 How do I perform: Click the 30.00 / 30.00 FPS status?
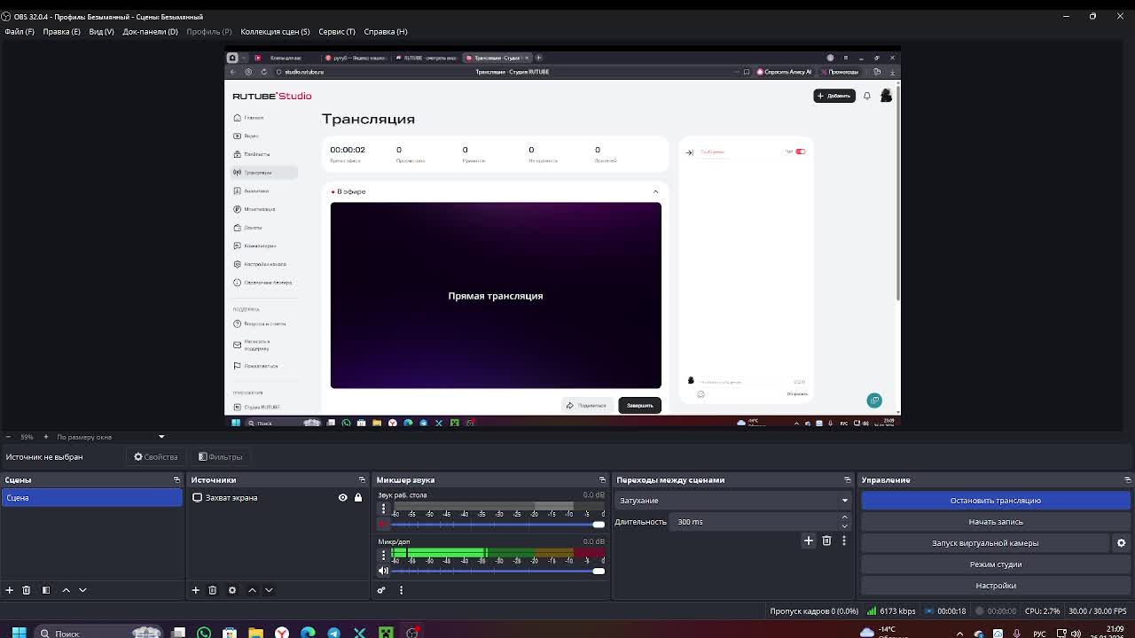tap(1098, 611)
